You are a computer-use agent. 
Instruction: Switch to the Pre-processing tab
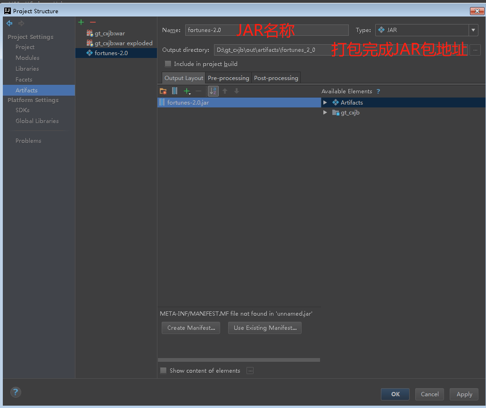point(228,78)
